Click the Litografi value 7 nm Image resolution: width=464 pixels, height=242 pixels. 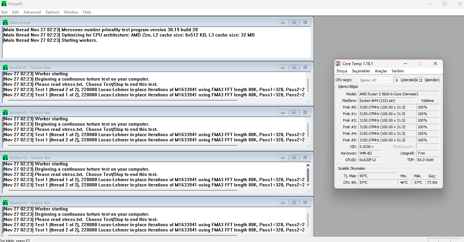[x=427, y=153]
